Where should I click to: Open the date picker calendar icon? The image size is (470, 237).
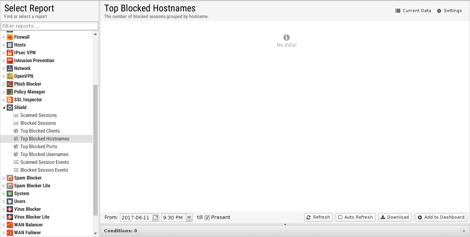(x=156, y=217)
